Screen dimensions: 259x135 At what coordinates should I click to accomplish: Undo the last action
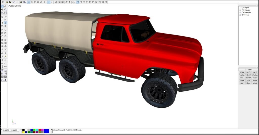tap(14, 2)
